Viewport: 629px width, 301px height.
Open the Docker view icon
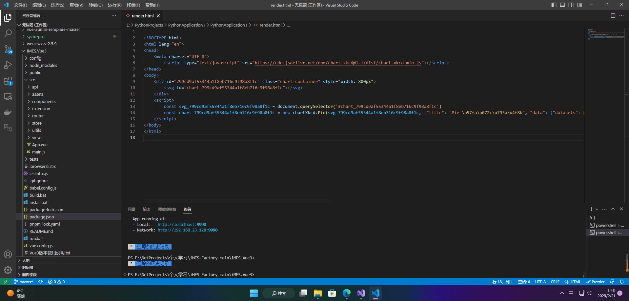click(x=8, y=112)
